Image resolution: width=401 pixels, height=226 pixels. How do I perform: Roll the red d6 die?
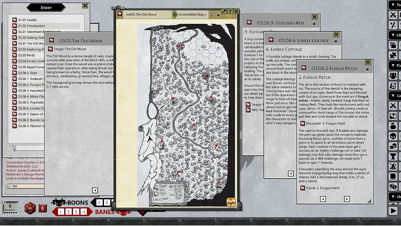coord(43,208)
